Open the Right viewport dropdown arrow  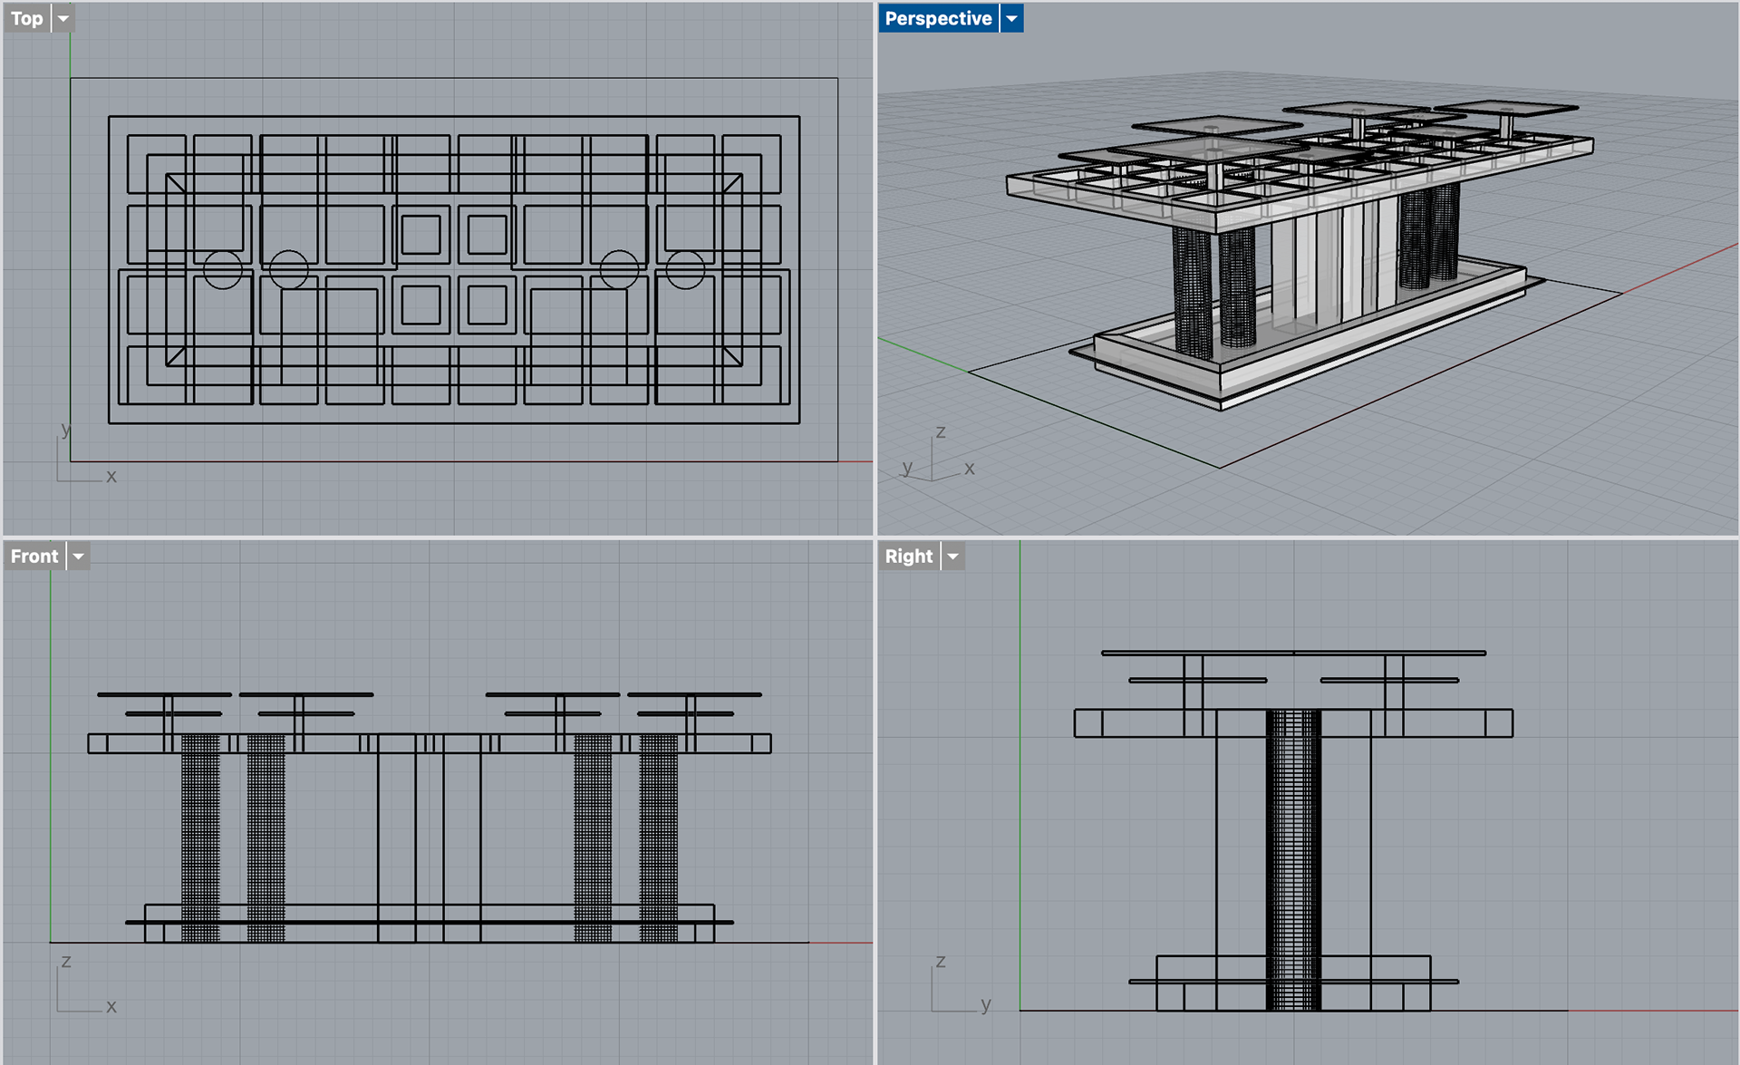click(952, 556)
